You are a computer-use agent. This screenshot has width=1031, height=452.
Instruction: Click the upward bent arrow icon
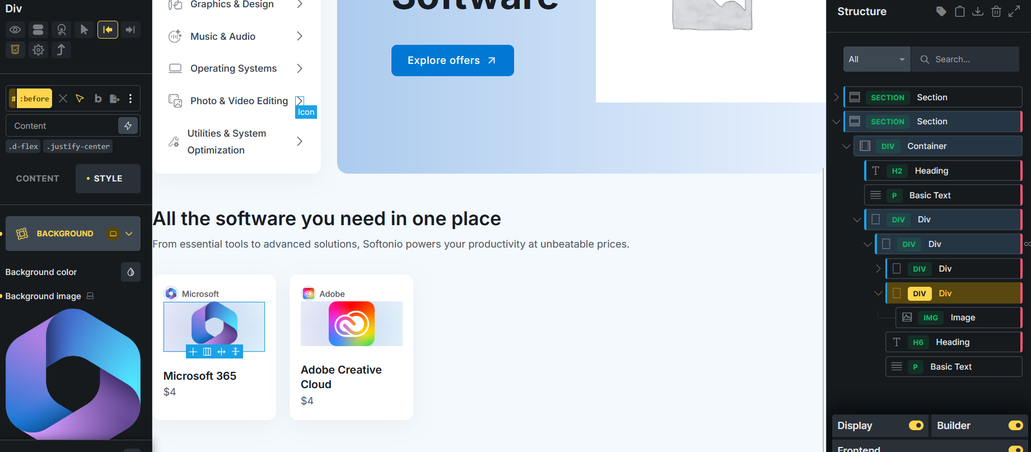coord(61,50)
